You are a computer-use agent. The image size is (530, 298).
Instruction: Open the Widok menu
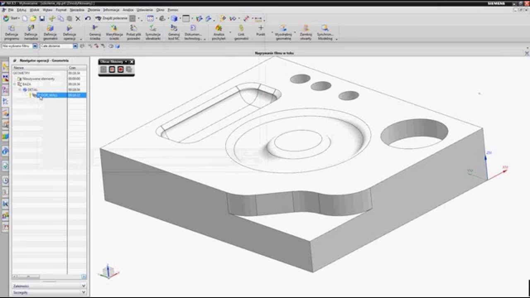[x=35, y=10]
